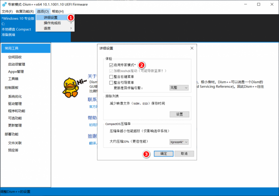Expand the 操作完成后 submenu
The width and height of the screenshot is (279, 196).
tap(55, 23)
